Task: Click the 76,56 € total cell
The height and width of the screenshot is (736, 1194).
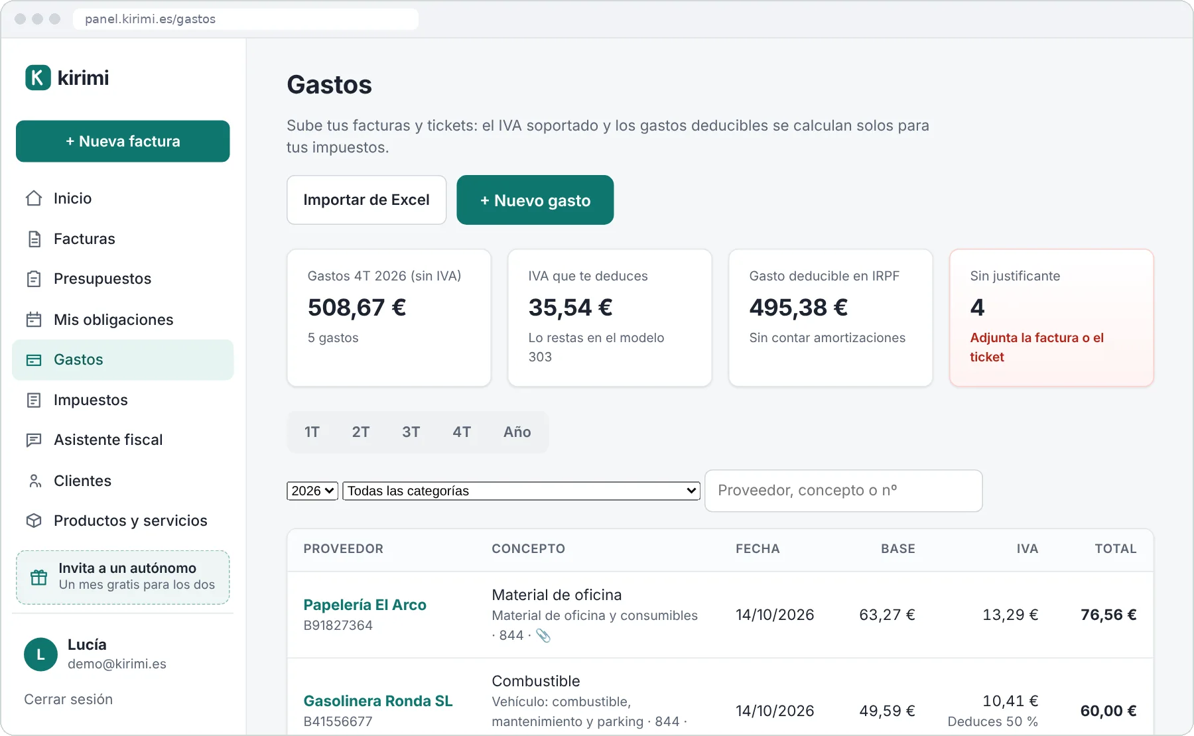Action: [1108, 615]
